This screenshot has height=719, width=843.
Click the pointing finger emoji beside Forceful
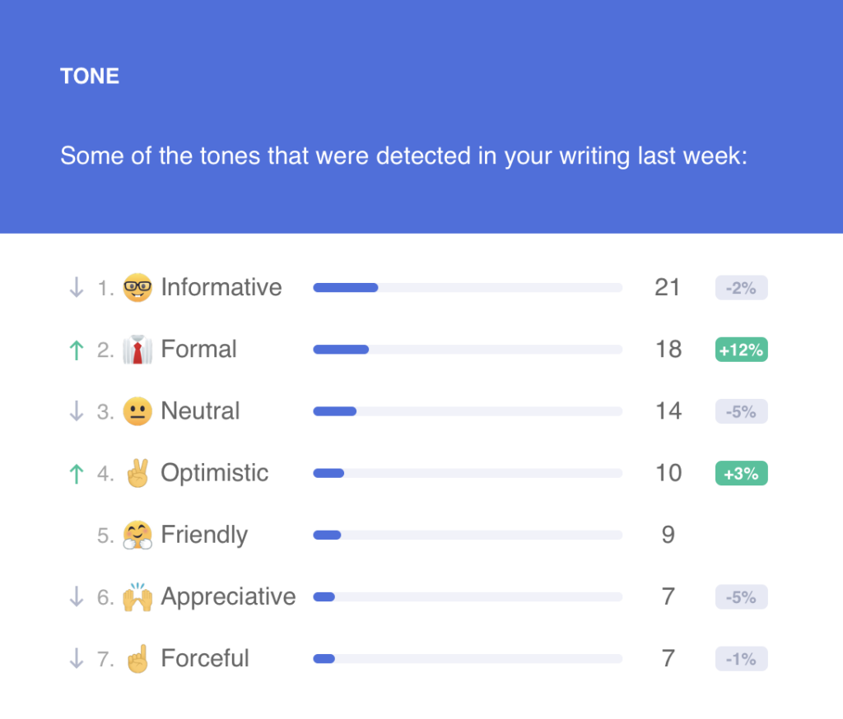(x=137, y=658)
